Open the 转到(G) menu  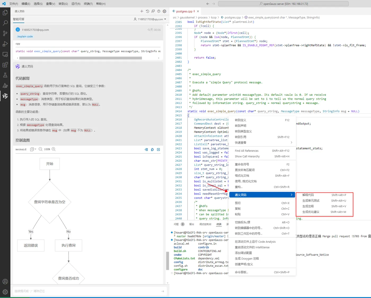click(x=63, y=4)
